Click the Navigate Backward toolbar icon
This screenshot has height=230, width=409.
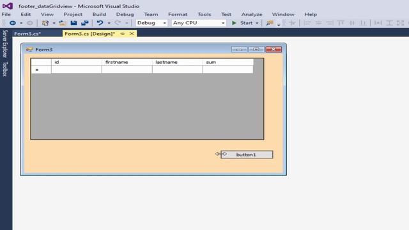pos(13,23)
